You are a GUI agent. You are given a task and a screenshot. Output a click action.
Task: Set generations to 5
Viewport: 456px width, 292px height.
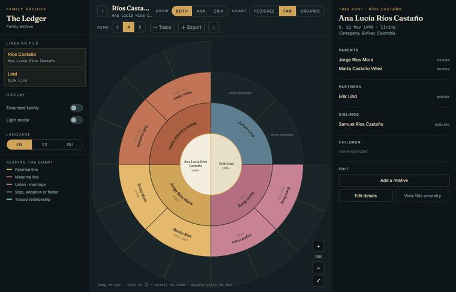click(140, 27)
